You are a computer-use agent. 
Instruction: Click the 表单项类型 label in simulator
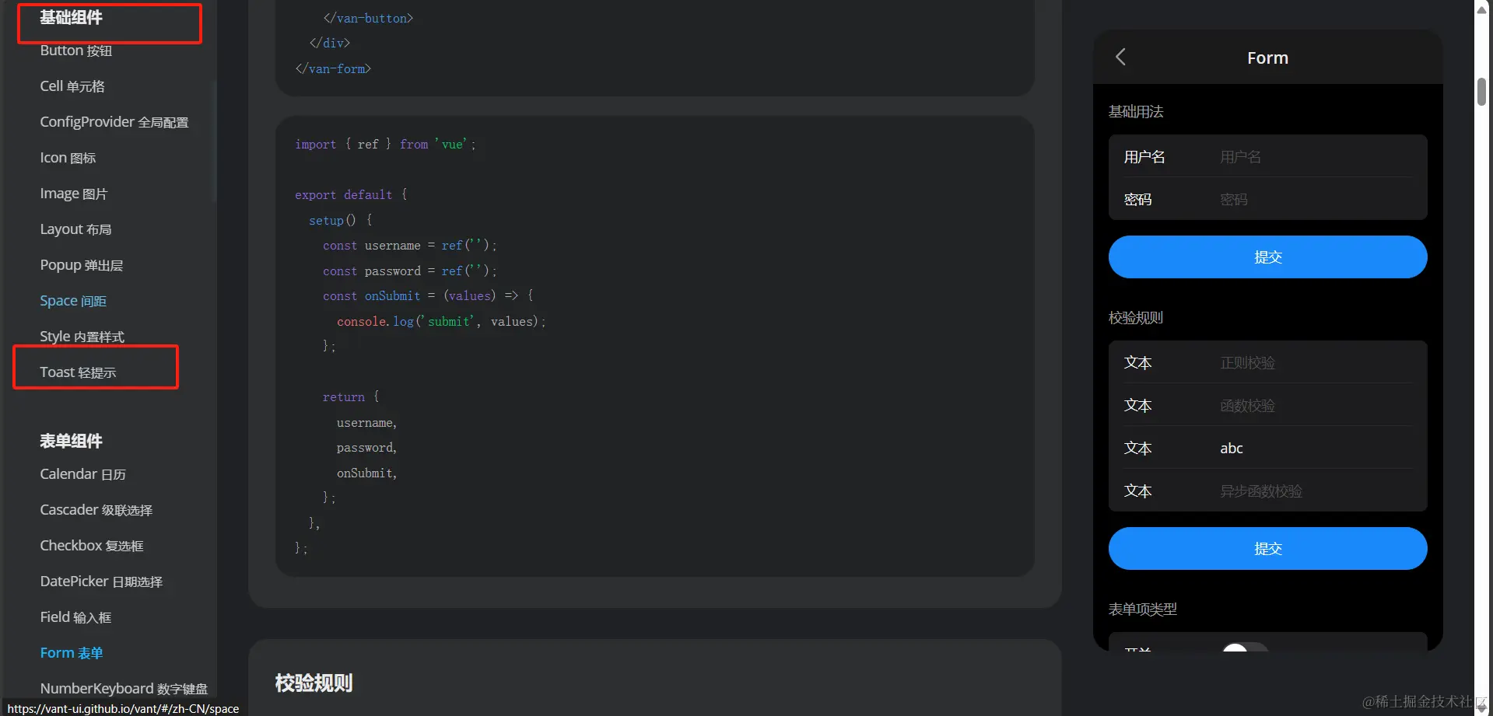click(x=1143, y=609)
